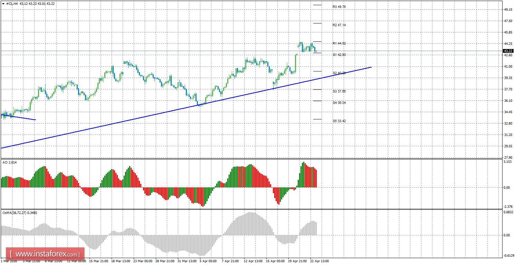Select the S1 42.90 pivot label
The image size is (516, 265).
339,55
